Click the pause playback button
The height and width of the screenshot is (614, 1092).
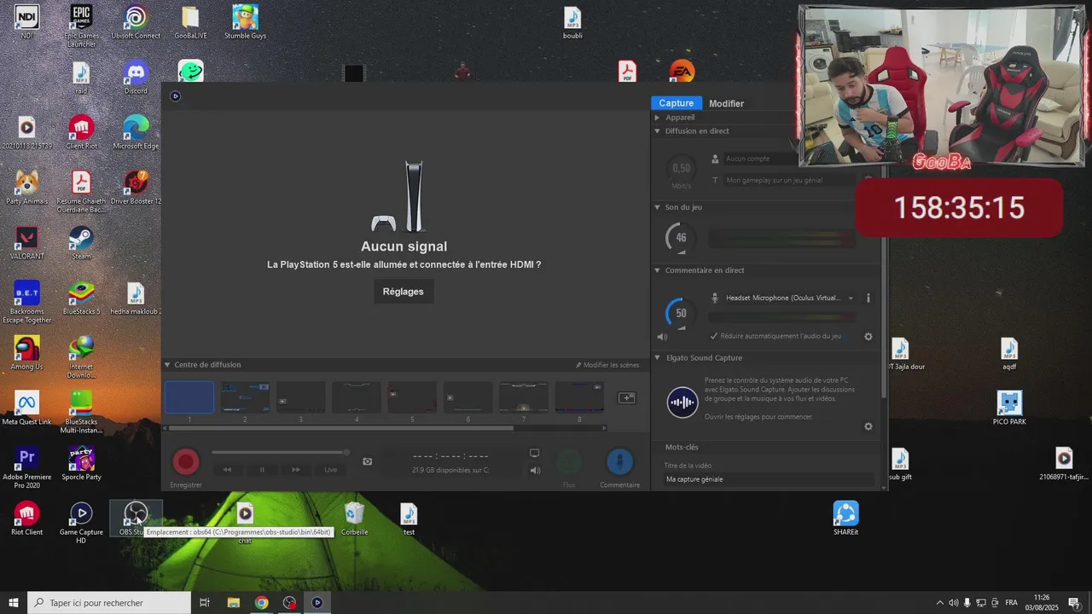click(x=262, y=470)
